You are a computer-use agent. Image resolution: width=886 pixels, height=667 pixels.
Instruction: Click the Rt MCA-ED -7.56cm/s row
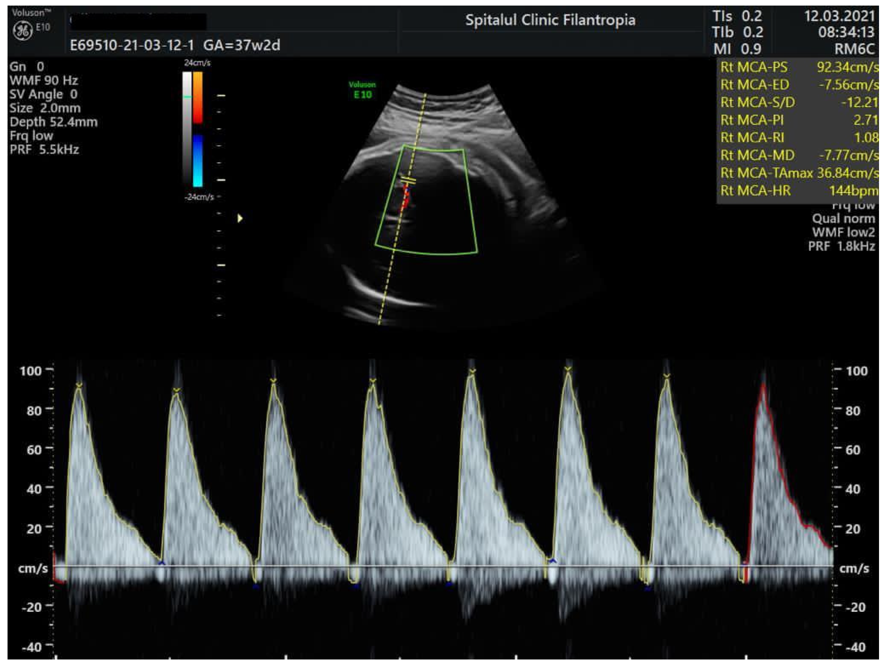(799, 85)
